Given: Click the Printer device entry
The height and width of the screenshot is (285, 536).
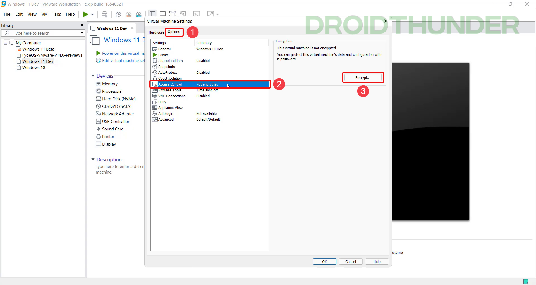Looking at the screenshot, I should click(x=108, y=137).
